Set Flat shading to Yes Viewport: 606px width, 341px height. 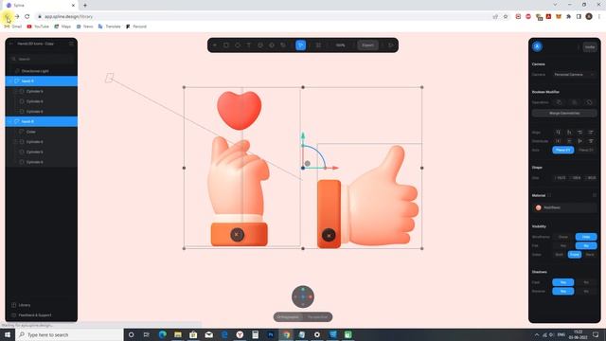pos(563,245)
